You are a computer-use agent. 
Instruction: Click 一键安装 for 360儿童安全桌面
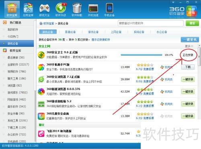(188, 116)
